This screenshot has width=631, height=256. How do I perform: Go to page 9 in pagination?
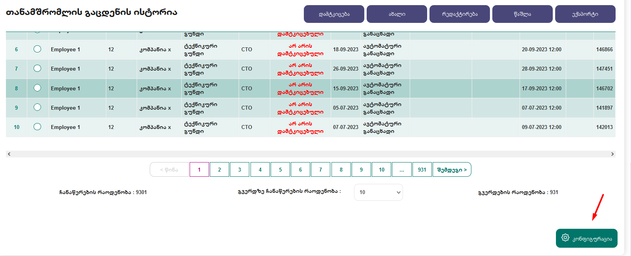click(x=361, y=170)
